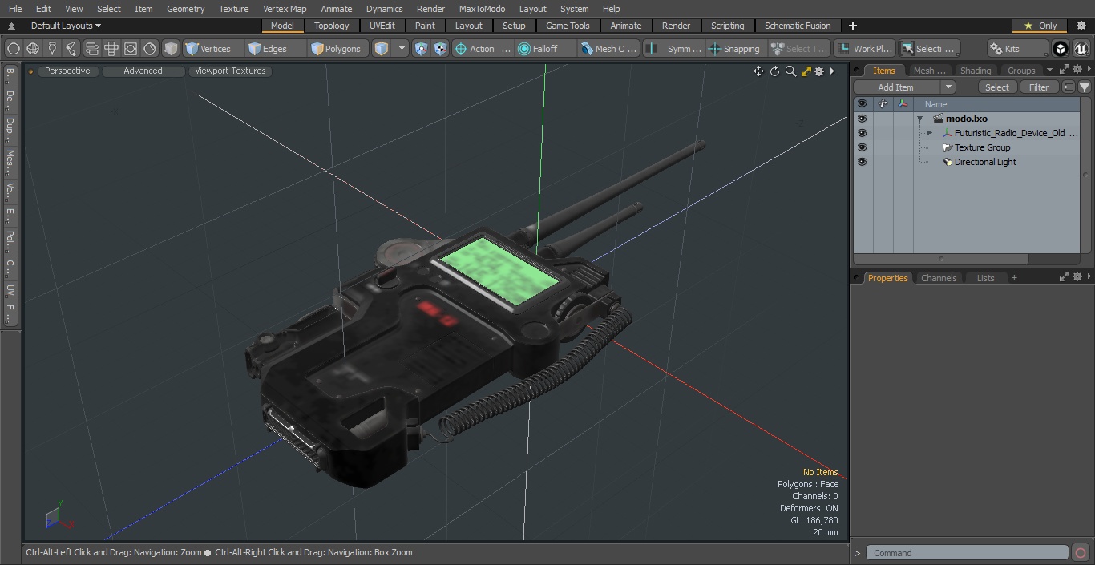The width and height of the screenshot is (1095, 565).
Task: Switch to the UVEdit layout tab
Action: [x=382, y=26]
